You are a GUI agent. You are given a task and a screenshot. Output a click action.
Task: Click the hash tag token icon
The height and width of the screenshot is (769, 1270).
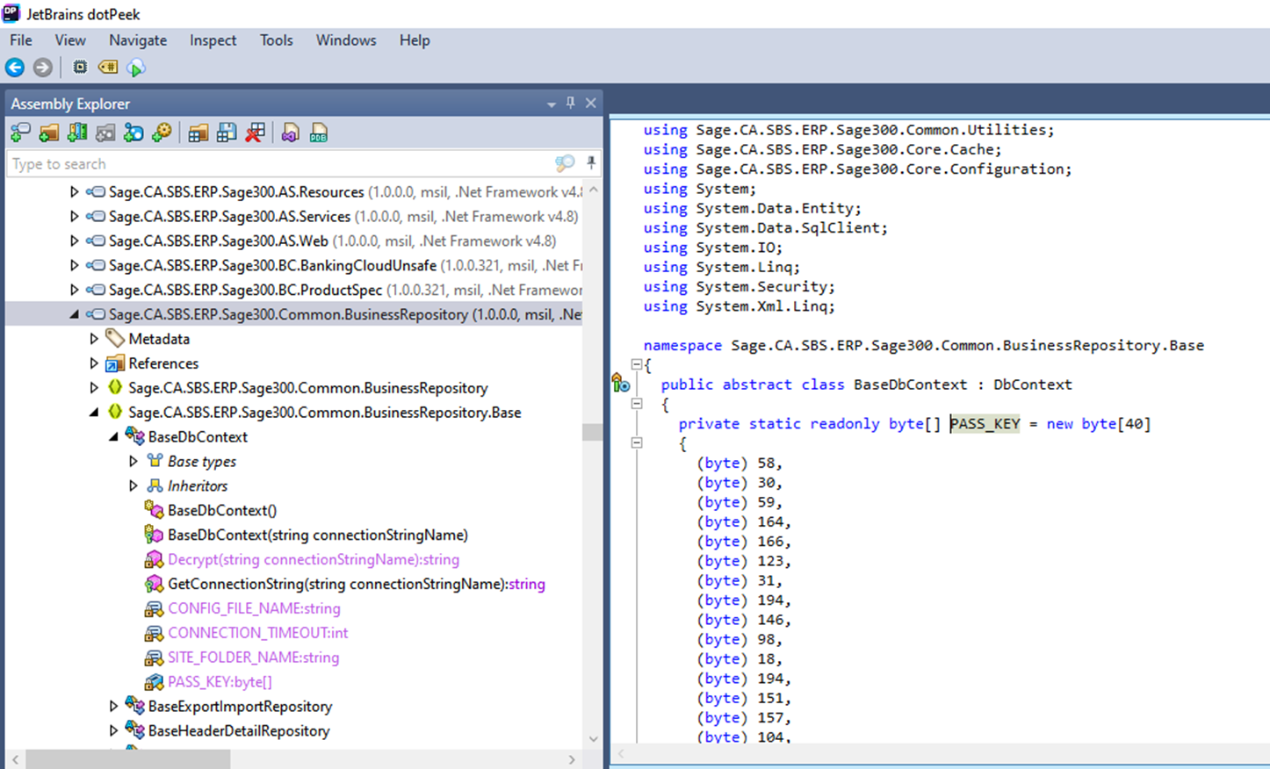(108, 68)
